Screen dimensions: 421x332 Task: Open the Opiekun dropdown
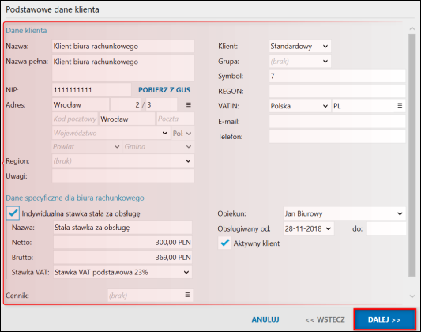400,213
